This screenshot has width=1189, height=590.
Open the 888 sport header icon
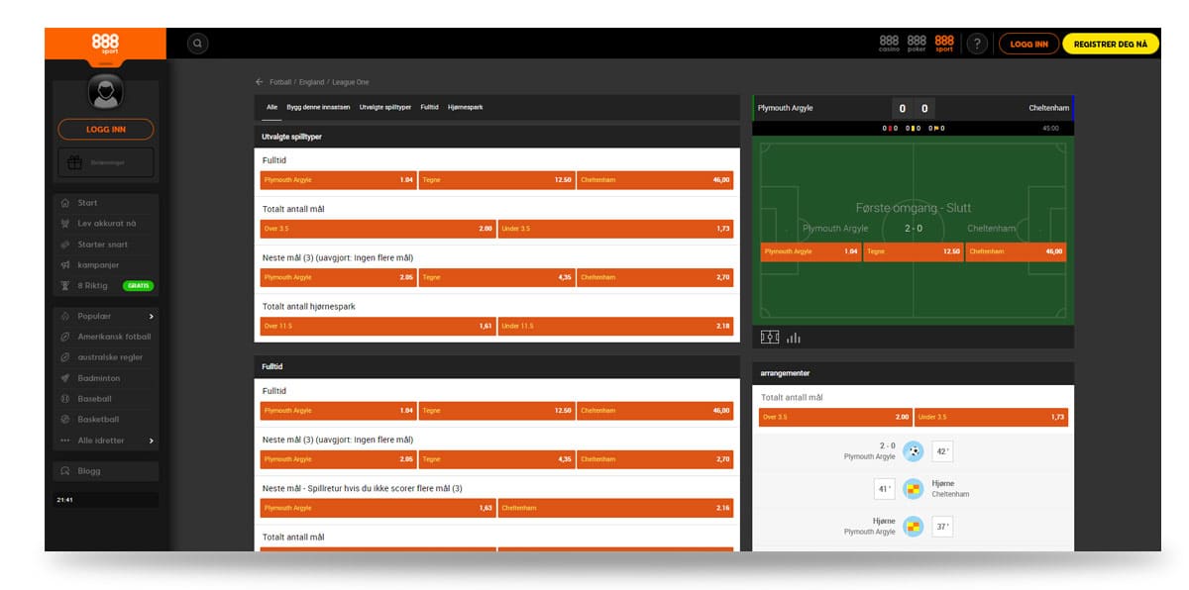[x=944, y=44]
